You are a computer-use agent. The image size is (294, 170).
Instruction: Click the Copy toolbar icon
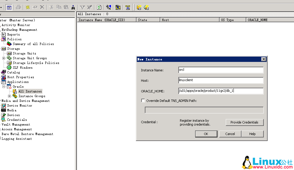[x=59, y=7]
